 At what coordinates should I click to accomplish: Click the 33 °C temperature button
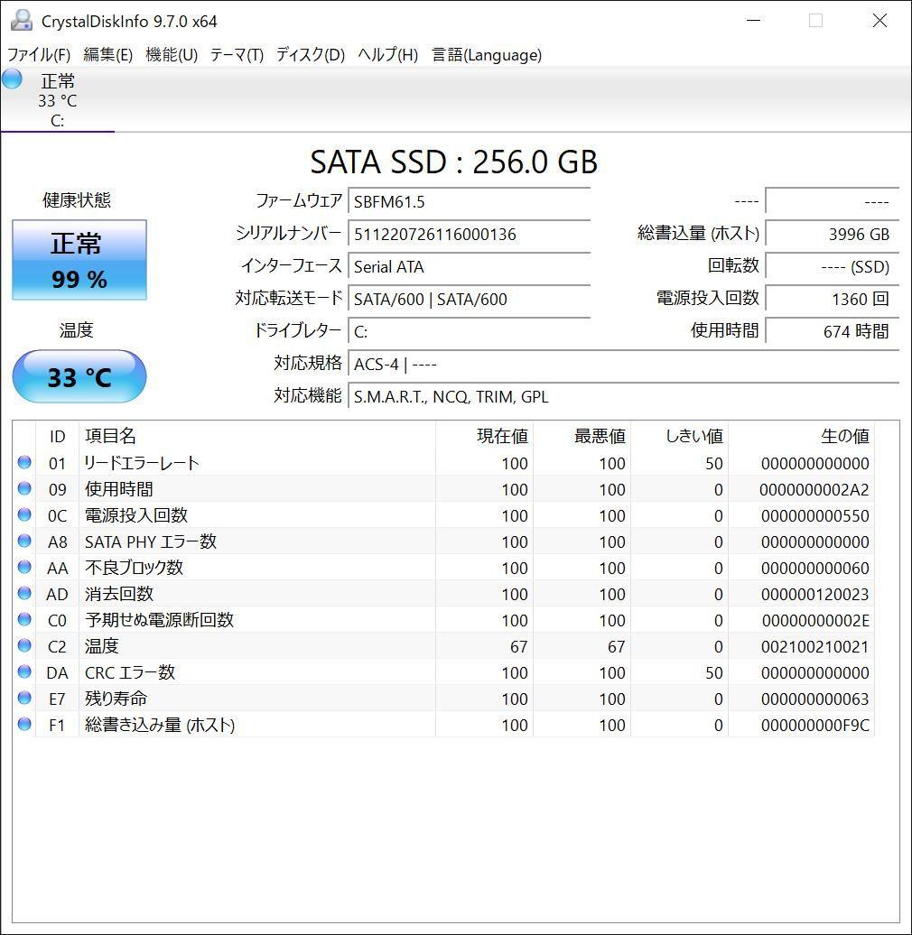tap(79, 377)
